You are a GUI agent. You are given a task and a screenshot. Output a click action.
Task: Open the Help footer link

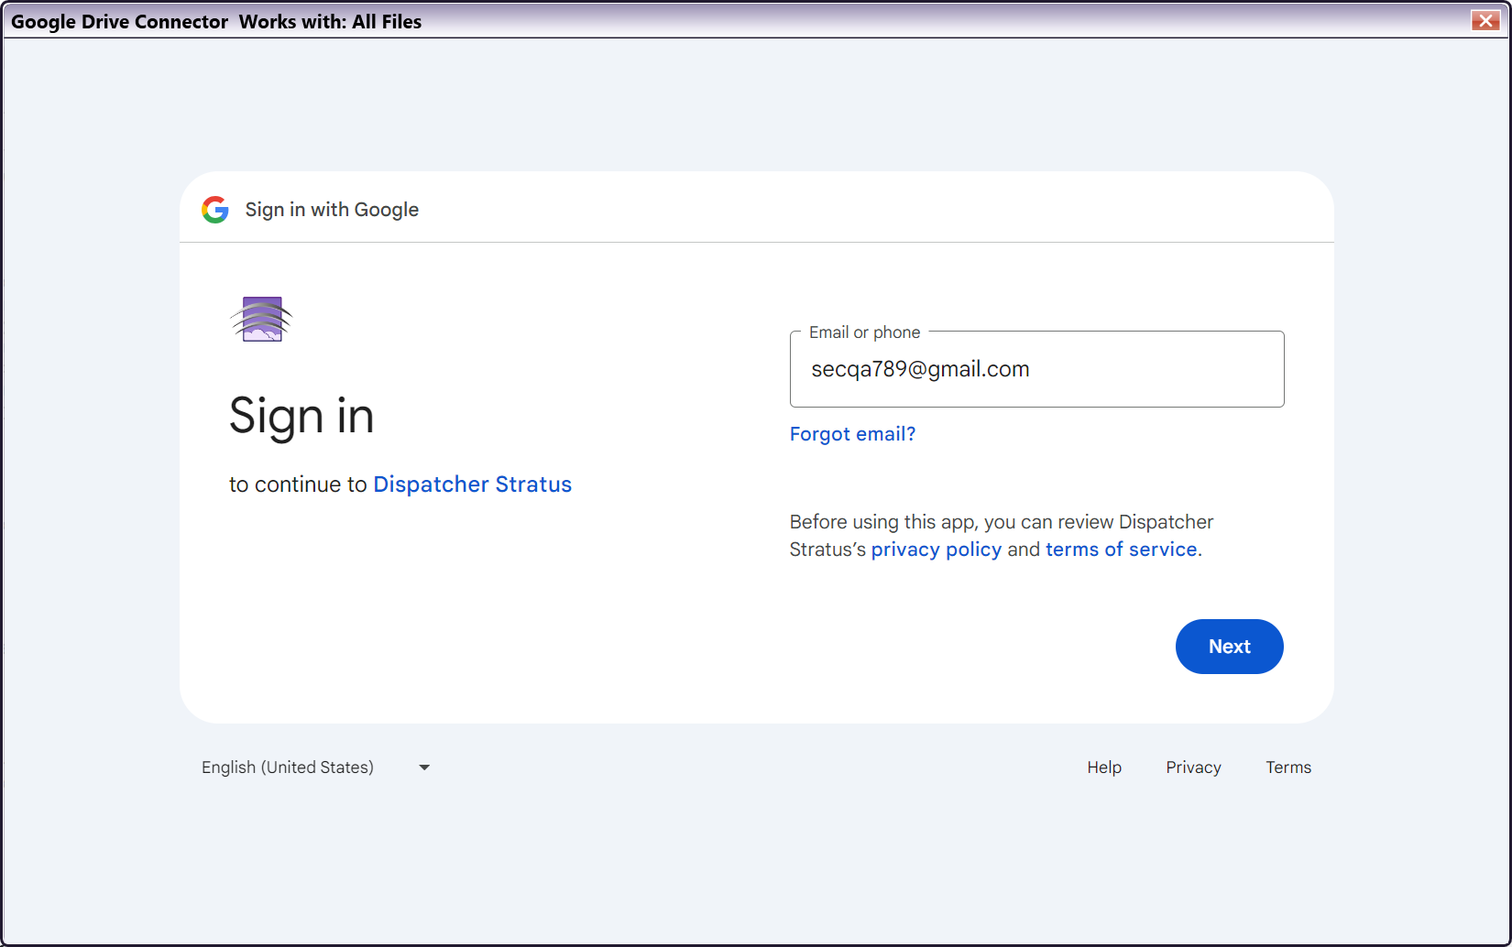[x=1104, y=767]
